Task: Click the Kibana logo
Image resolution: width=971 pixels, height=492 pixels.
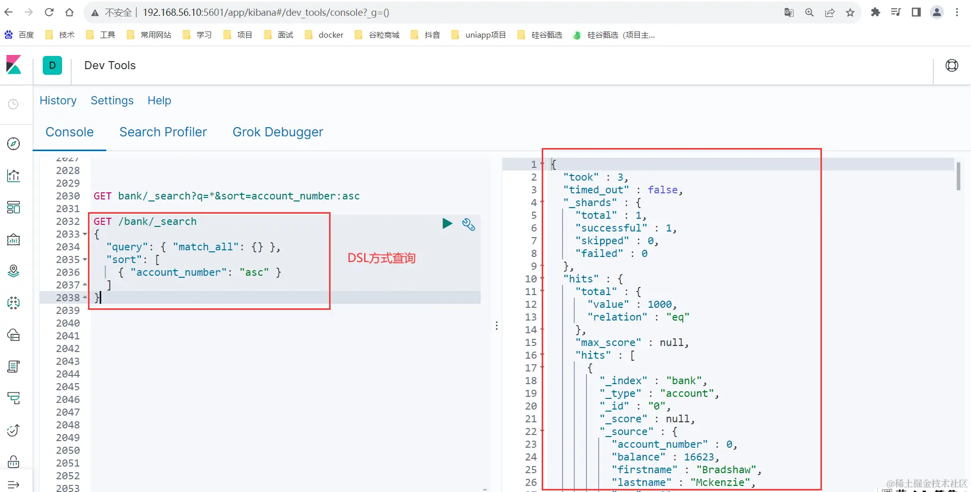Action: pyautogui.click(x=14, y=65)
